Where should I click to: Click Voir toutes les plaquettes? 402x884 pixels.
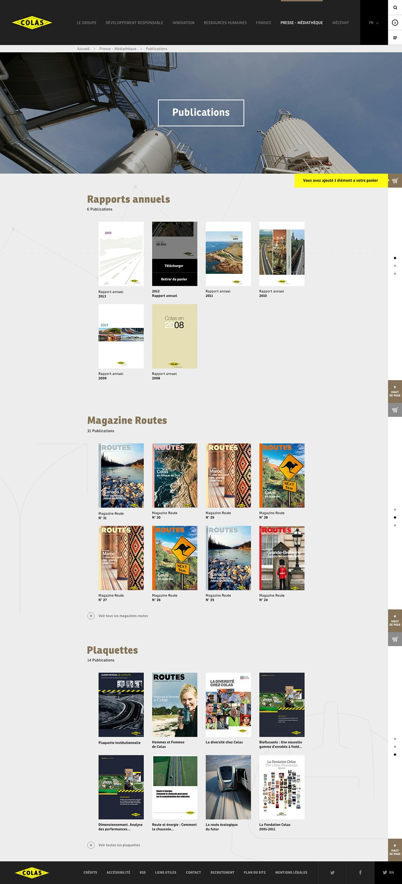coord(119,845)
